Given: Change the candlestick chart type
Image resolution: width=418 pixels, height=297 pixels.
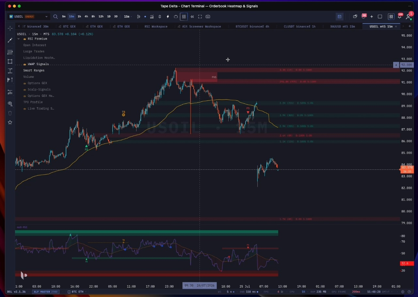Looking at the screenshot, I should [x=139, y=17].
